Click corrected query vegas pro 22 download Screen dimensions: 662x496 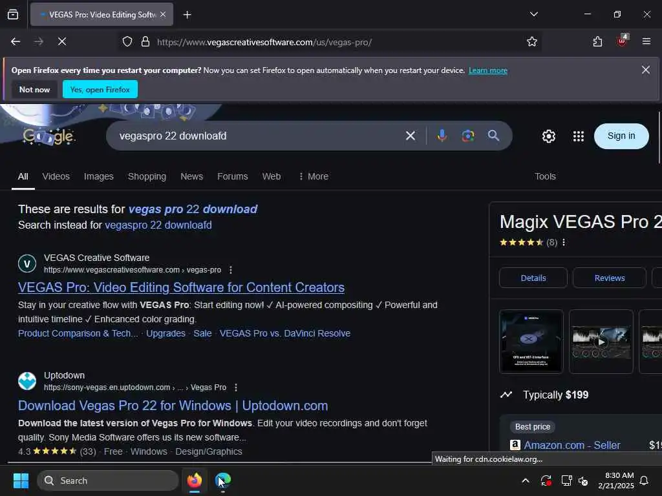(x=193, y=209)
